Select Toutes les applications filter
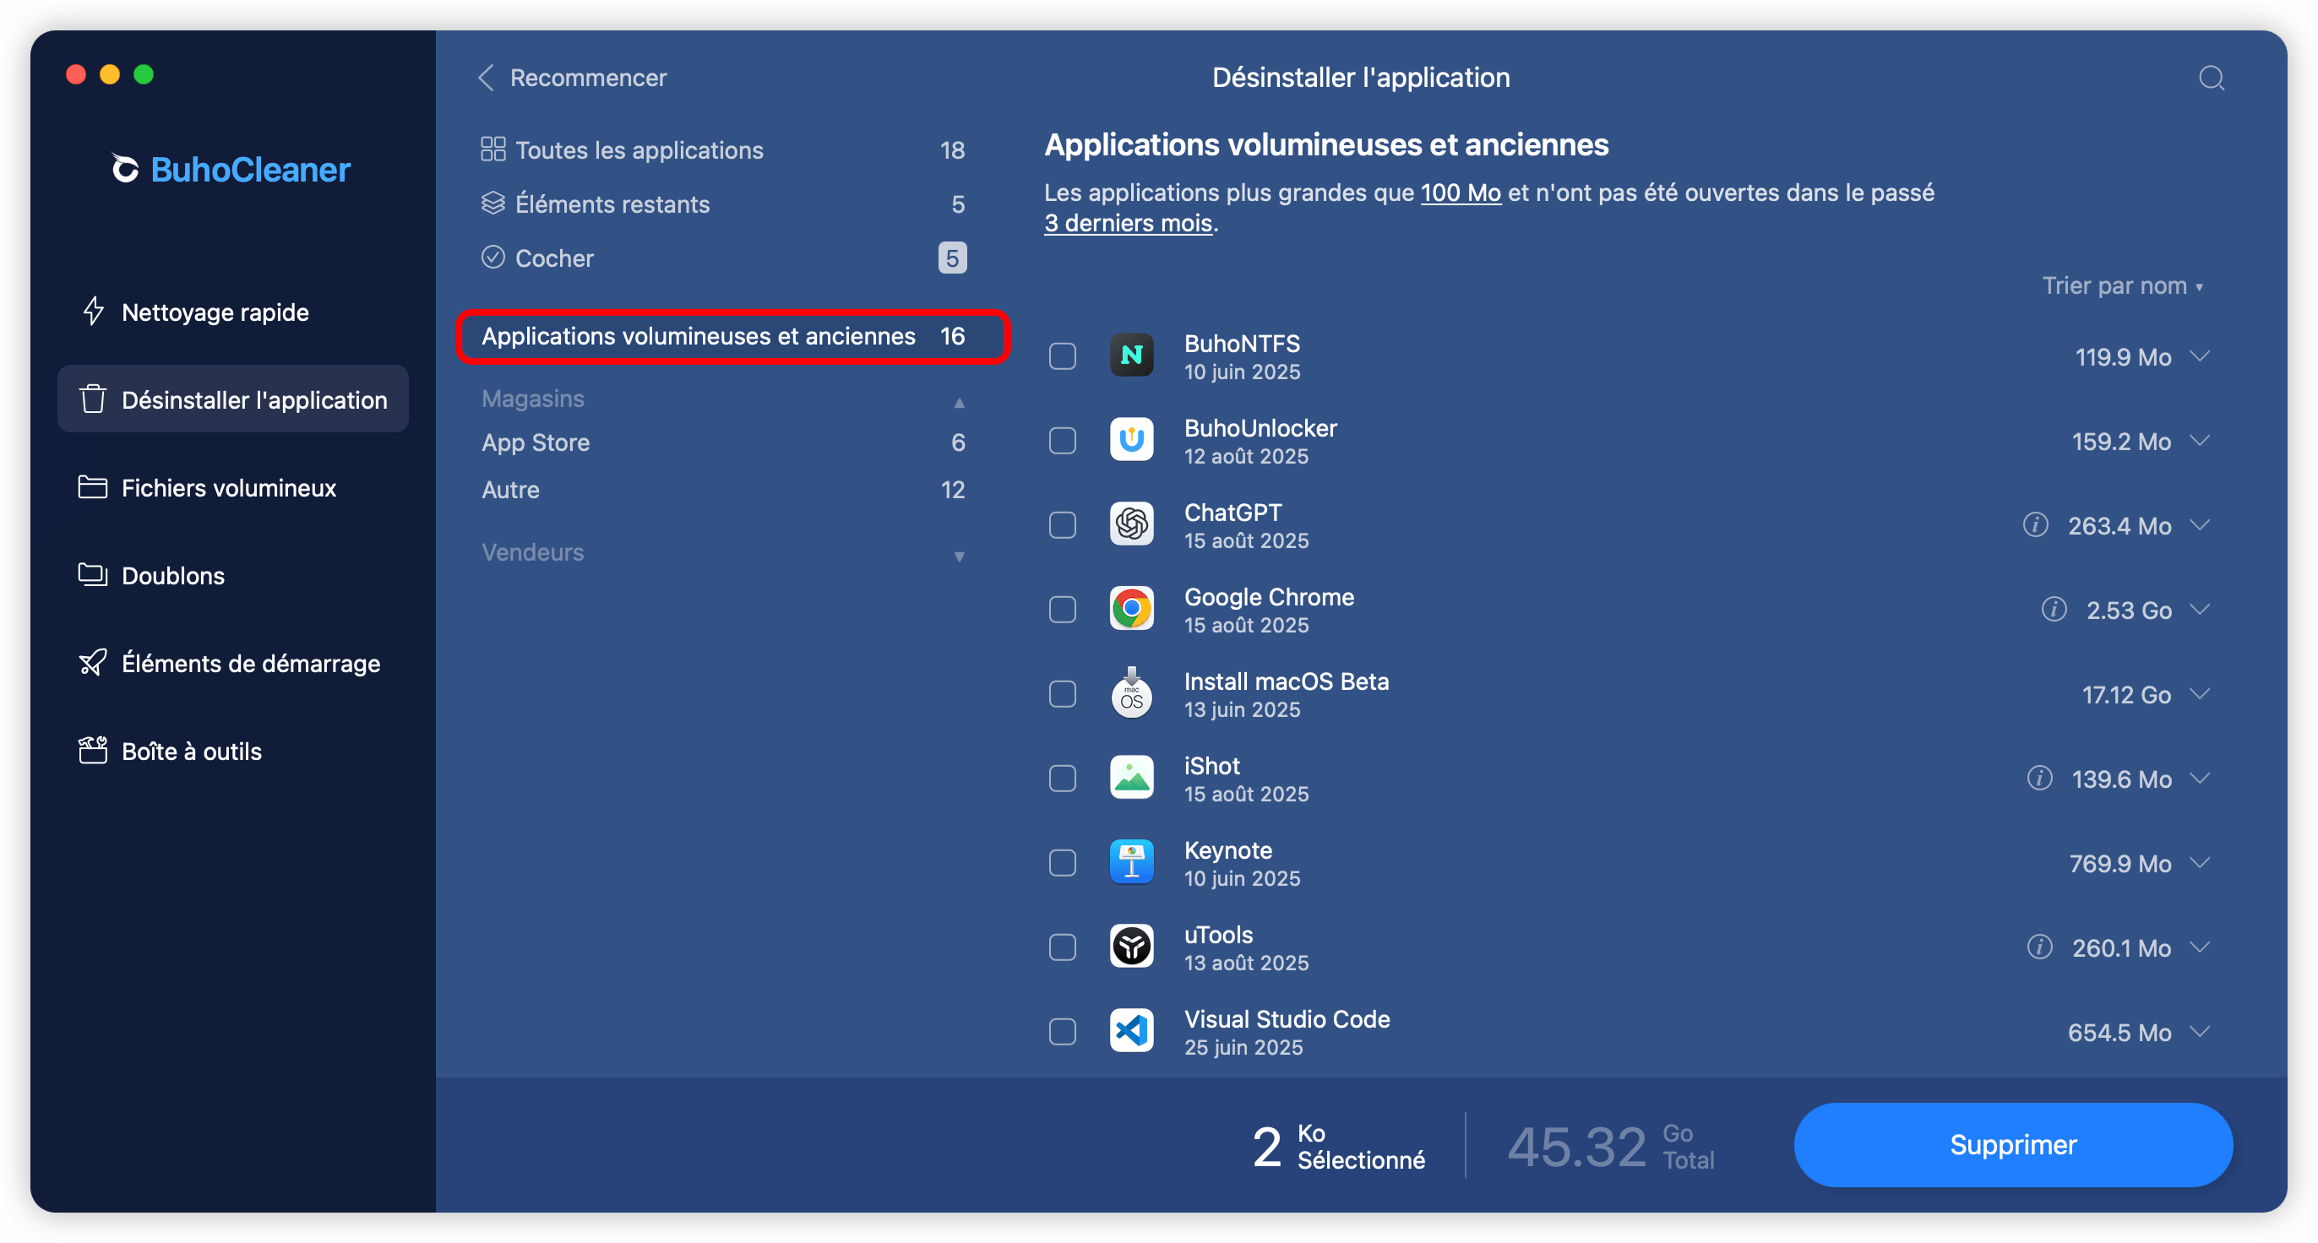Image resolution: width=2318 pixels, height=1243 pixels. pyautogui.click(x=723, y=149)
